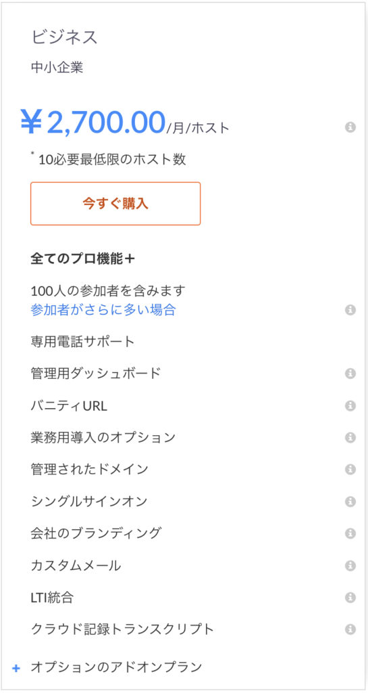This screenshot has width=368, height=693.
Task: Click the ¥2,700.00 price text
Action: point(93,122)
